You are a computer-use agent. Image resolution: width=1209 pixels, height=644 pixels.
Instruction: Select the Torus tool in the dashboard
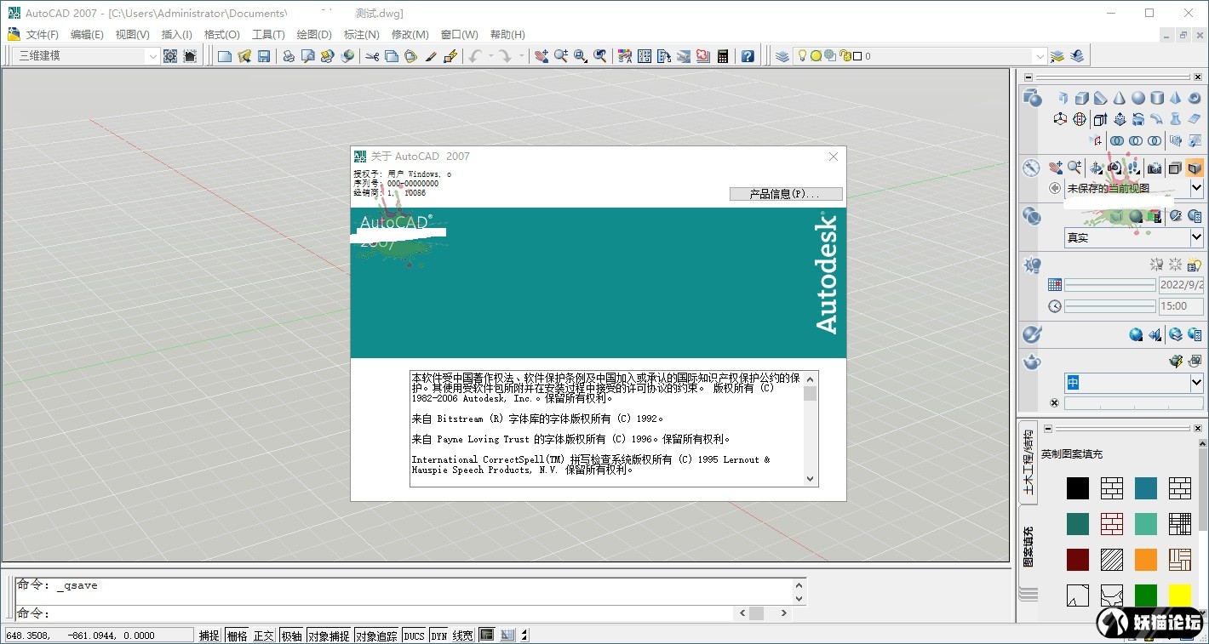coord(1195,99)
